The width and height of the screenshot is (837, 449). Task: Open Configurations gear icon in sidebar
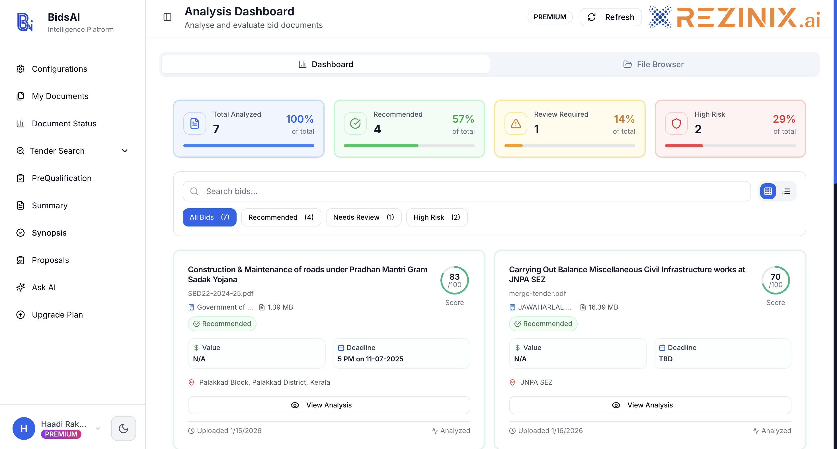click(20, 69)
